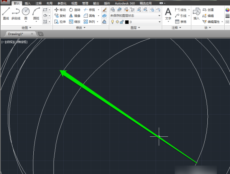Select the 圆 (Circle) tool
This screenshot has width=230, height=174.
(x=26, y=13)
